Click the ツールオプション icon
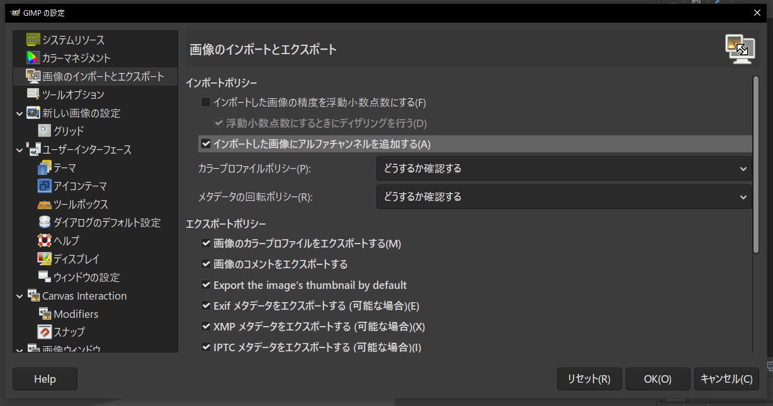The height and width of the screenshot is (406, 773). [x=33, y=94]
